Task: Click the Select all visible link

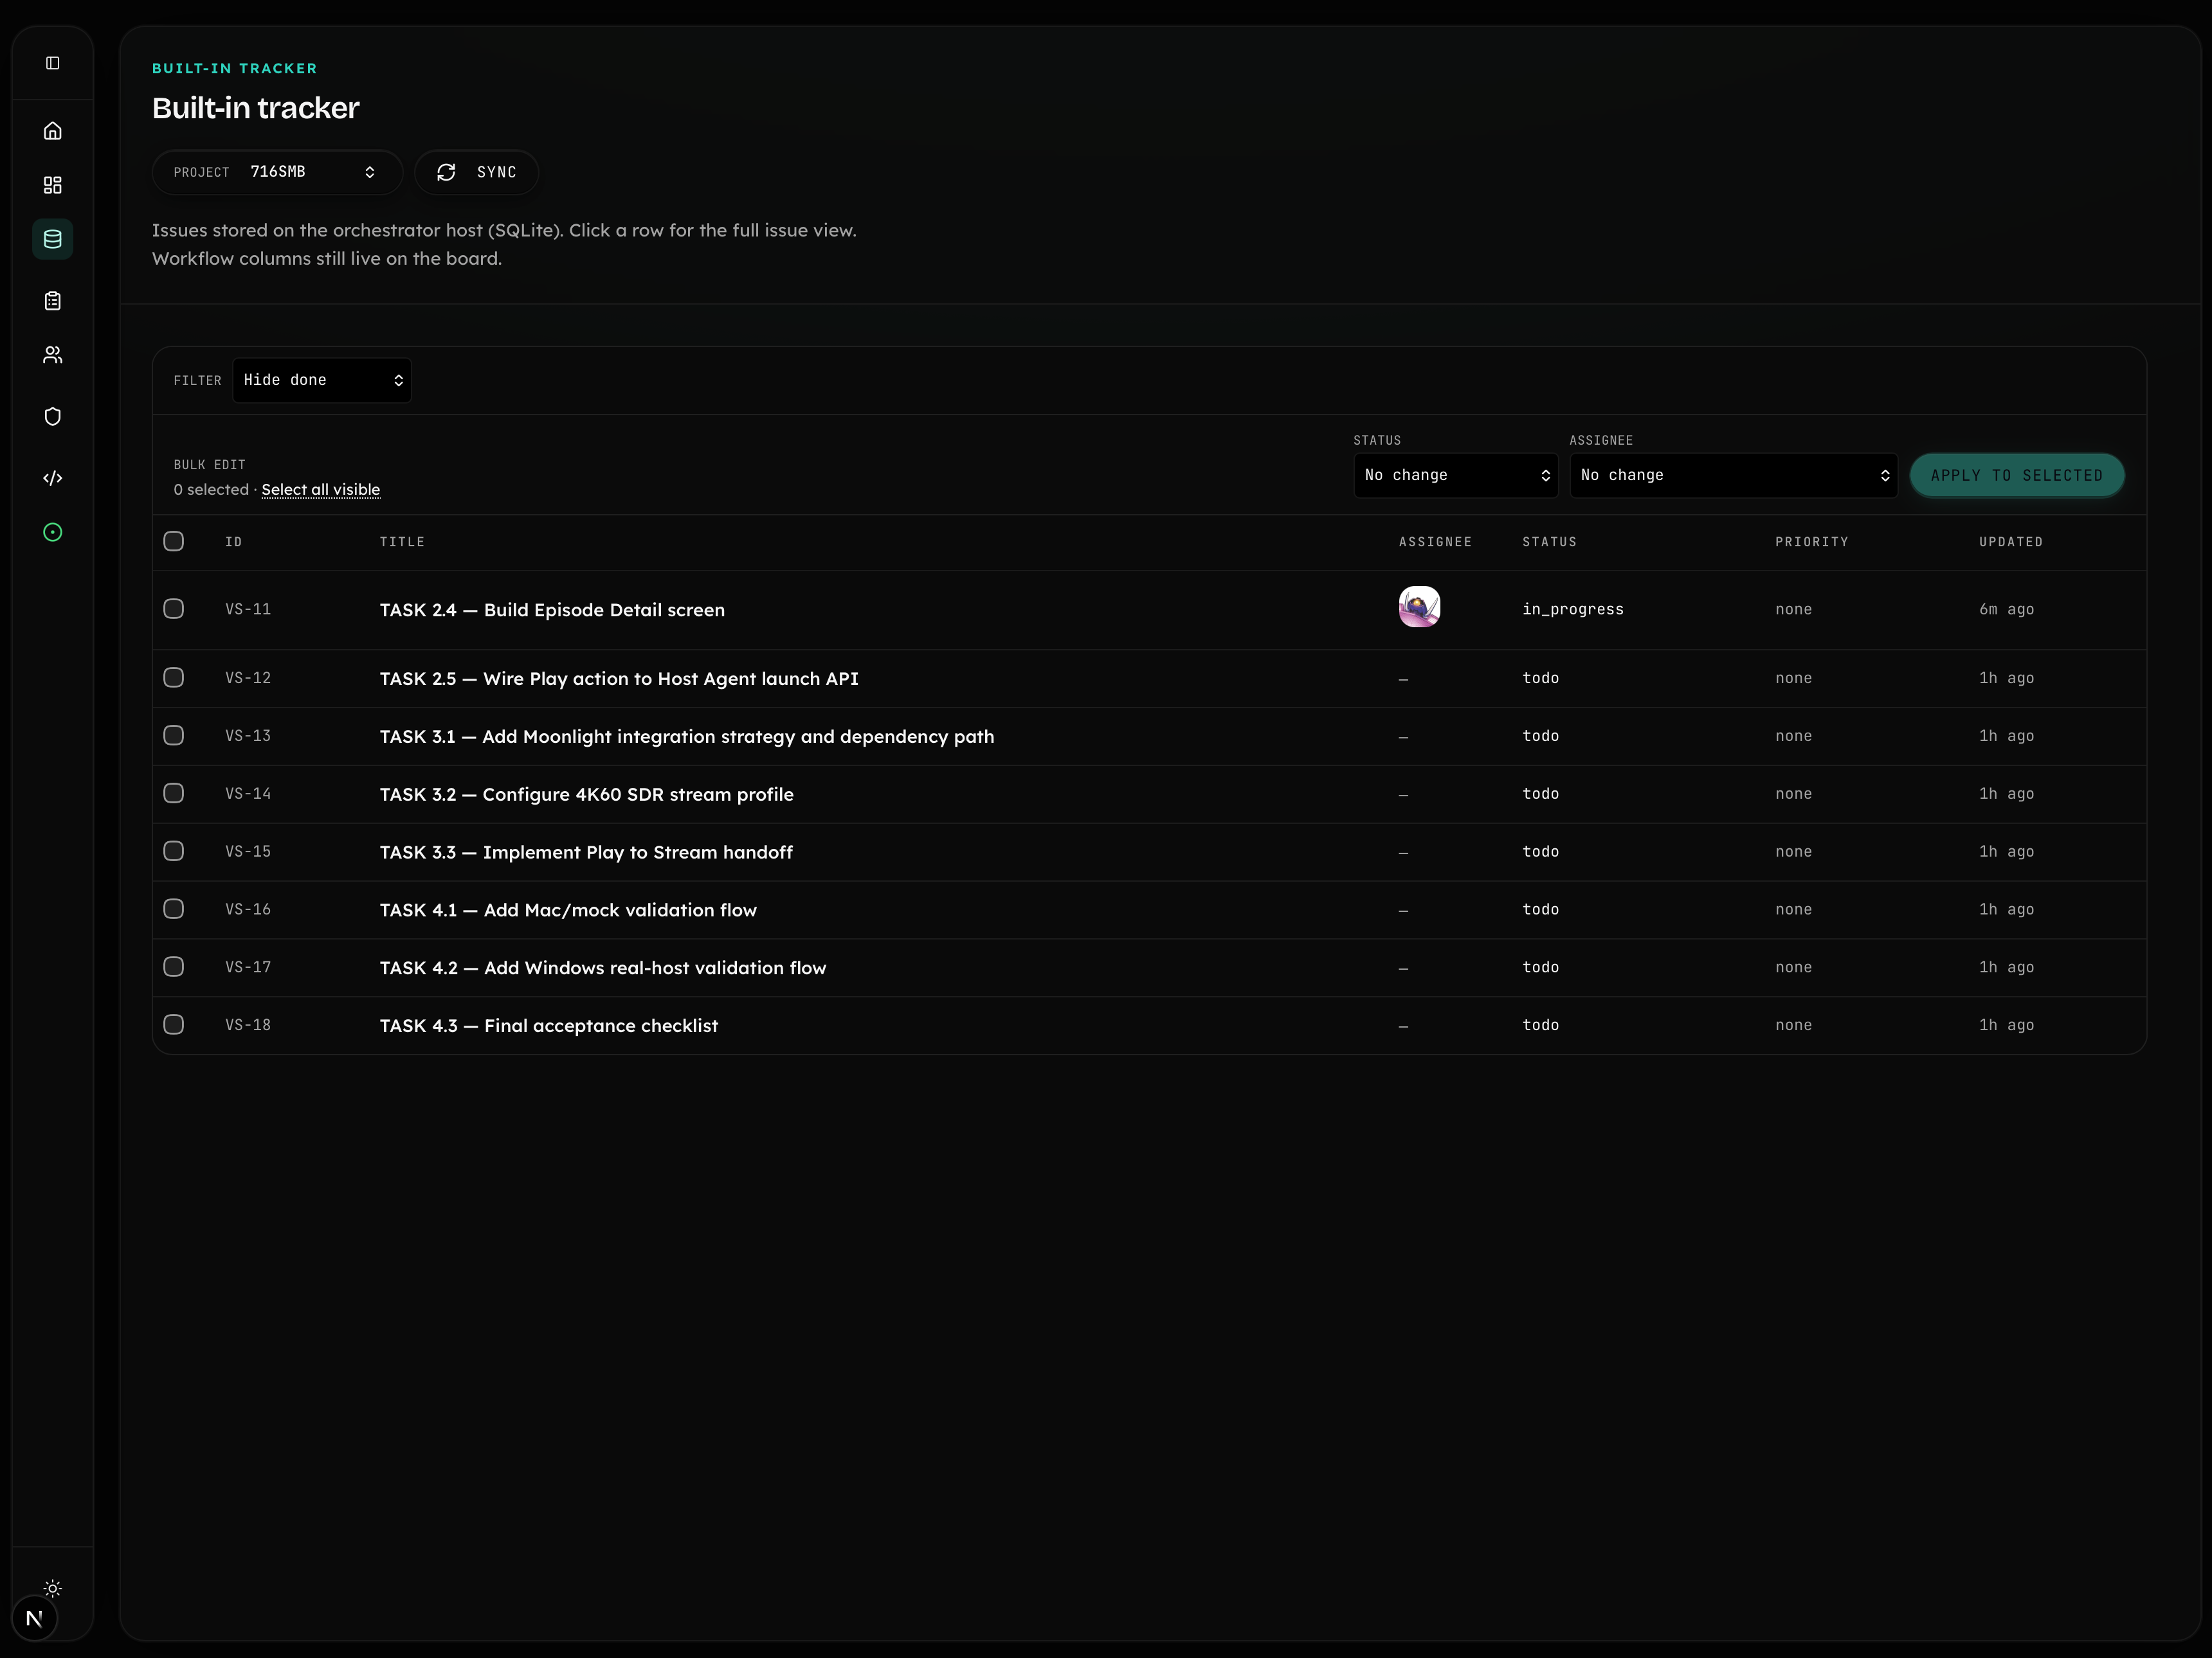Action: click(320, 490)
